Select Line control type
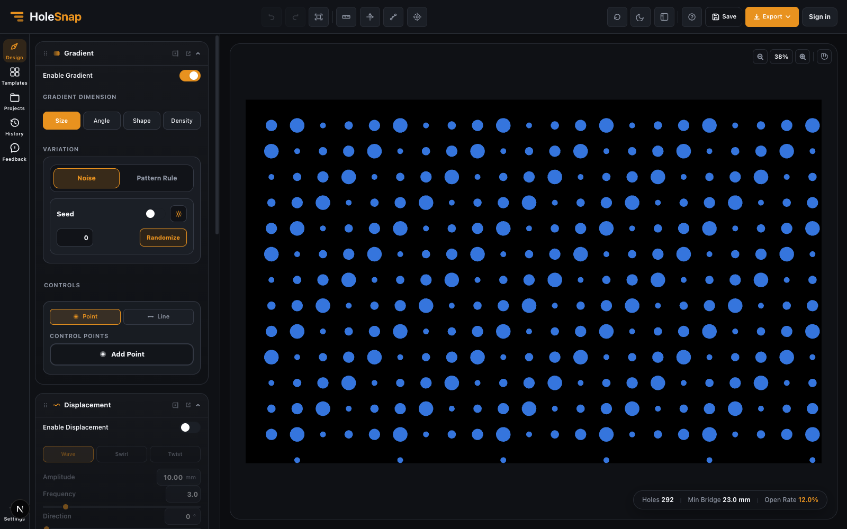 158,316
